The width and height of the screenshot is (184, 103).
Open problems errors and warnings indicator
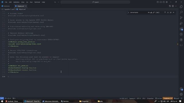click(x=8, y=98)
